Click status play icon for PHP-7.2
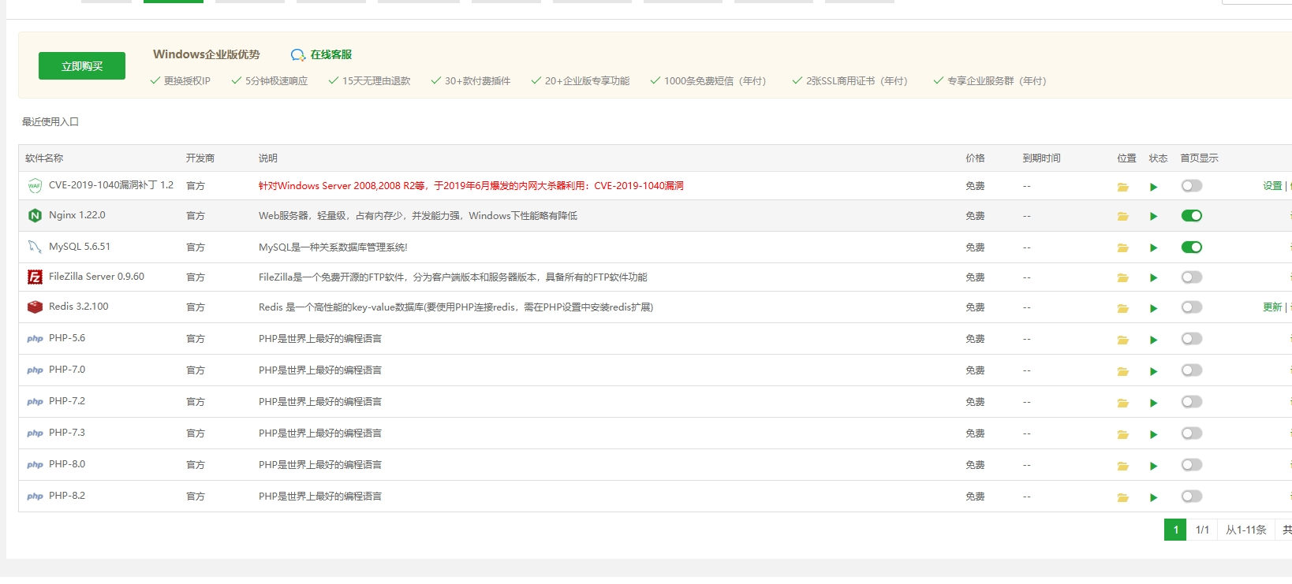The image size is (1292, 584). [1154, 403]
